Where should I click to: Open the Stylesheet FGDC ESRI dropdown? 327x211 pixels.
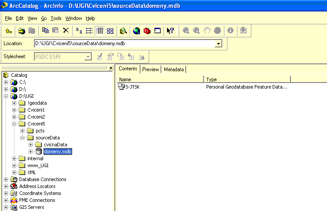pyautogui.click(x=88, y=56)
